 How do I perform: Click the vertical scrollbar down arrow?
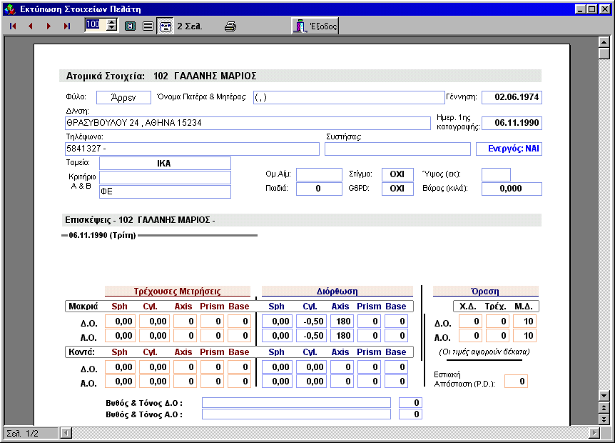click(x=604, y=395)
